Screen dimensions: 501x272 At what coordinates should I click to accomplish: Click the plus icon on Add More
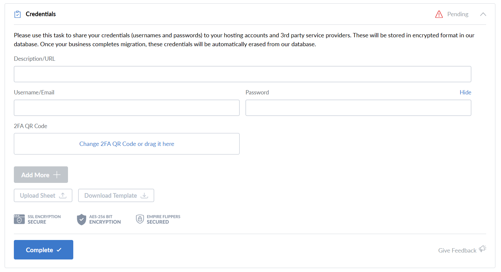[x=57, y=175]
